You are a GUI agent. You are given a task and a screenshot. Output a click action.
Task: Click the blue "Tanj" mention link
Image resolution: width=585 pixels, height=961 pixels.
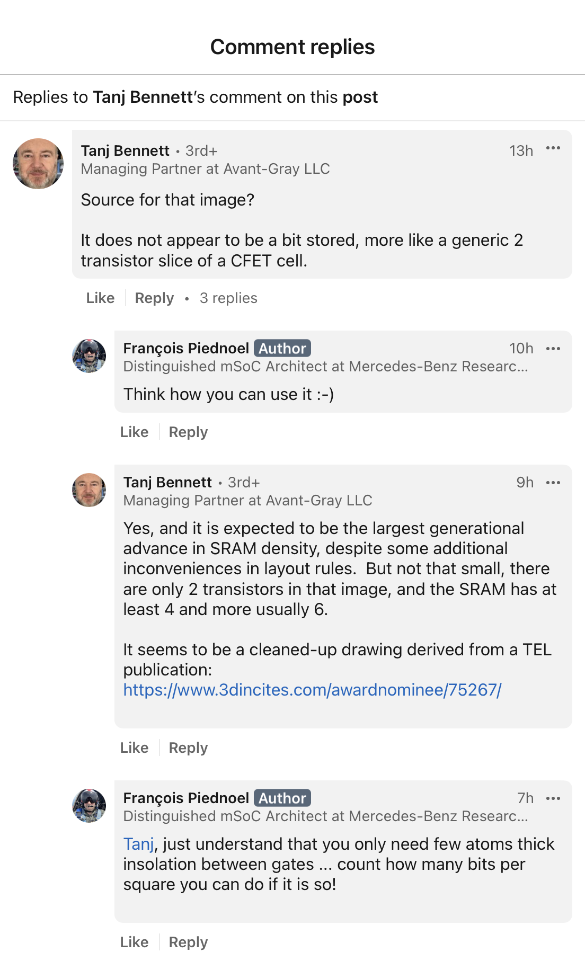click(138, 844)
